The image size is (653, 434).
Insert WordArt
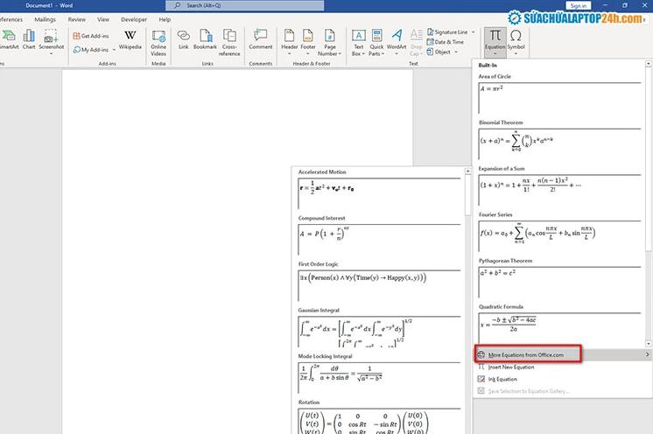point(397,42)
